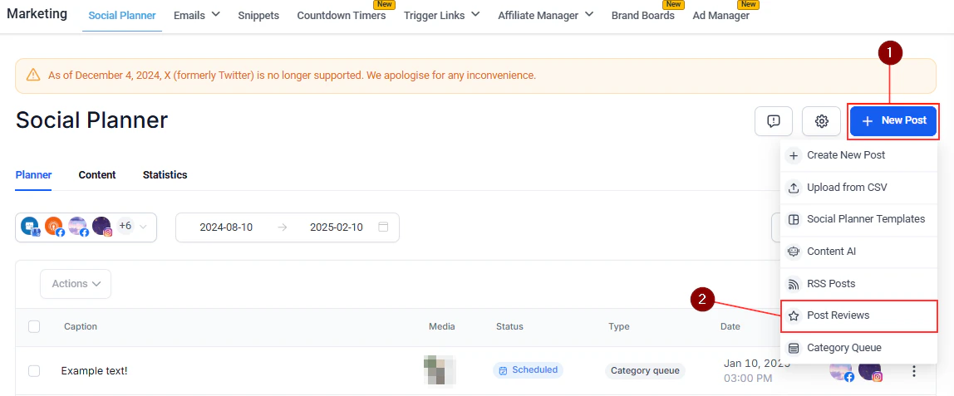Click the plus icon beside Create New Post
Viewport: 954px width, 396px height.
[794, 155]
